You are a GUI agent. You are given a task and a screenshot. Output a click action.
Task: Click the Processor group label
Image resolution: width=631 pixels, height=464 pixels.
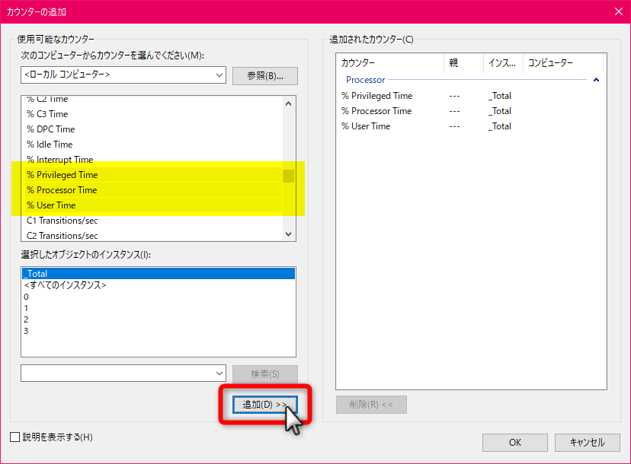pyautogui.click(x=365, y=80)
